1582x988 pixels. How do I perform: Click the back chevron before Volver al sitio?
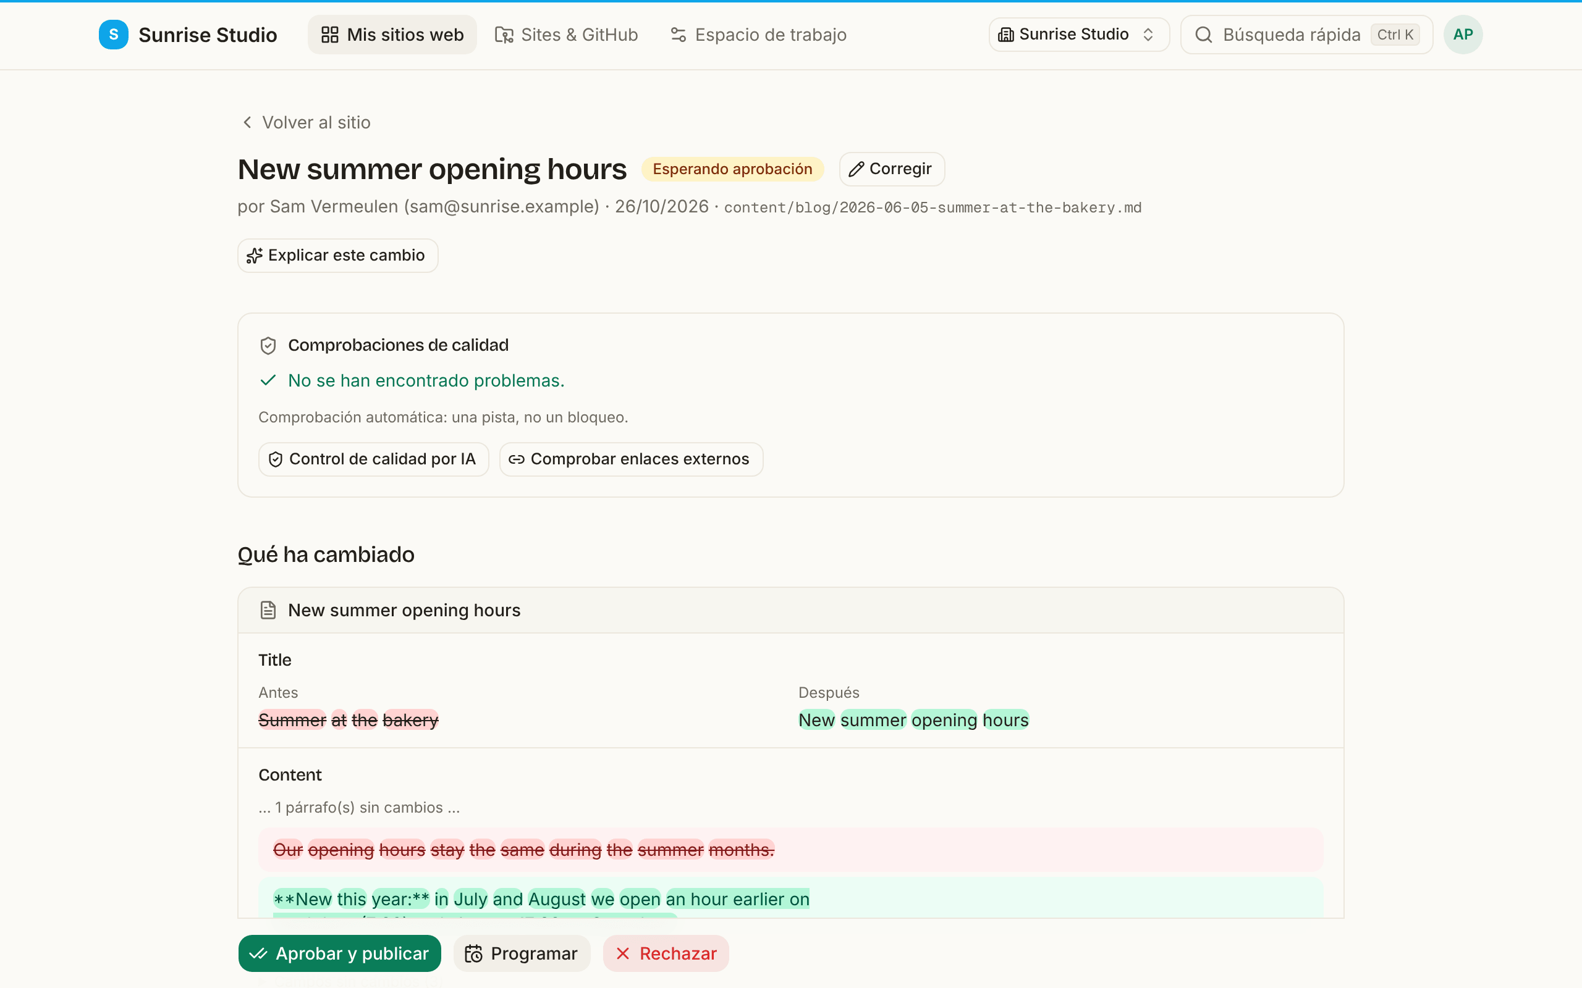click(x=247, y=122)
